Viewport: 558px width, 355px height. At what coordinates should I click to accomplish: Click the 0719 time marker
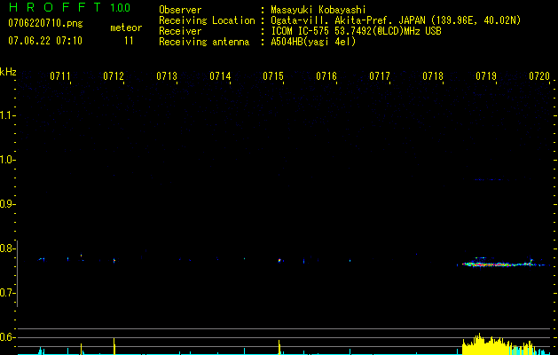click(486, 76)
